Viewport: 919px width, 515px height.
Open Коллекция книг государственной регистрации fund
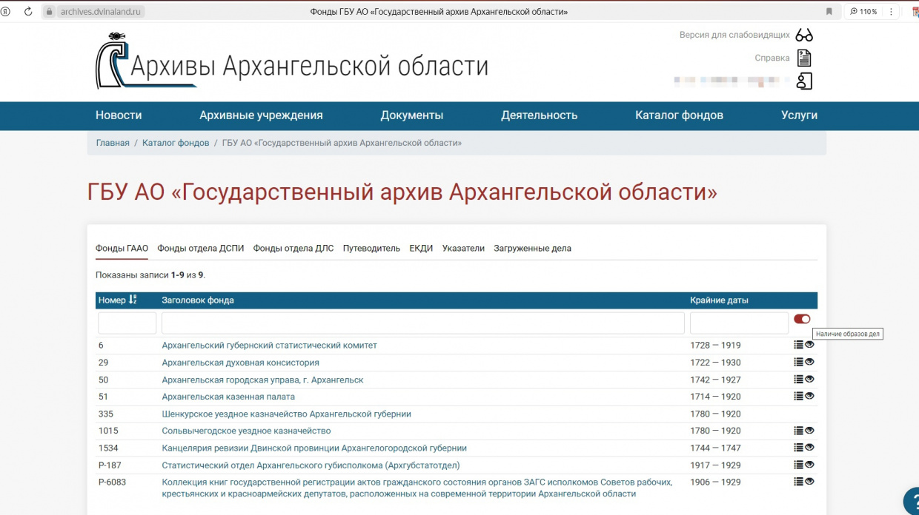coord(417,488)
